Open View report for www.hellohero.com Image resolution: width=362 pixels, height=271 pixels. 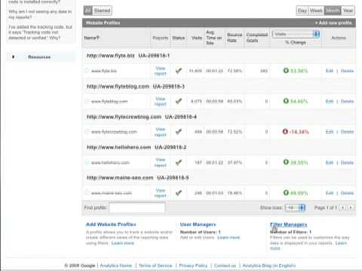point(161,163)
